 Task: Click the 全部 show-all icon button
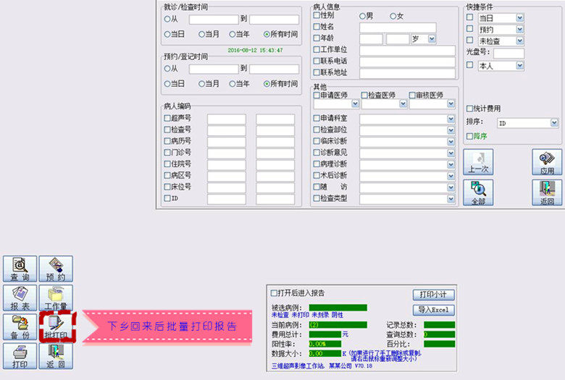coord(478,193)
